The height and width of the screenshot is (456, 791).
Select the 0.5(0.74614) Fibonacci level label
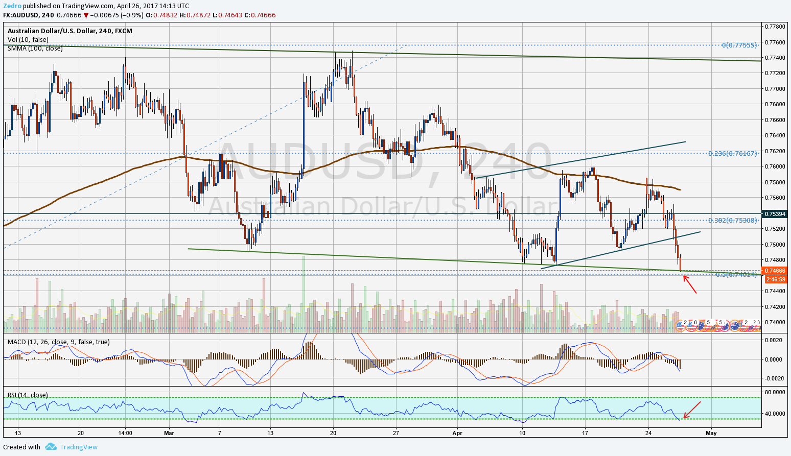pos(736,275)
